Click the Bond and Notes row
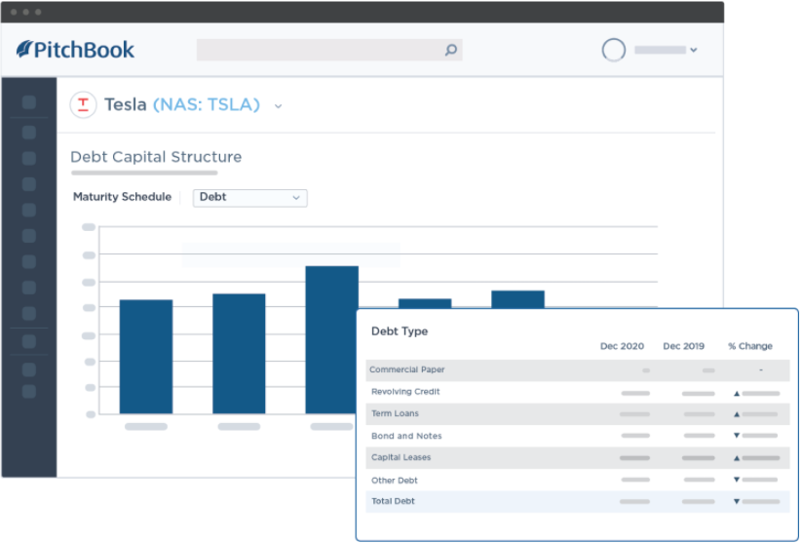801x543 pixels. point(578,436)
